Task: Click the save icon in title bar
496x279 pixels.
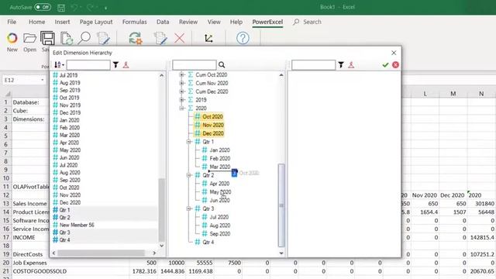Action: [x=61, y=7]
